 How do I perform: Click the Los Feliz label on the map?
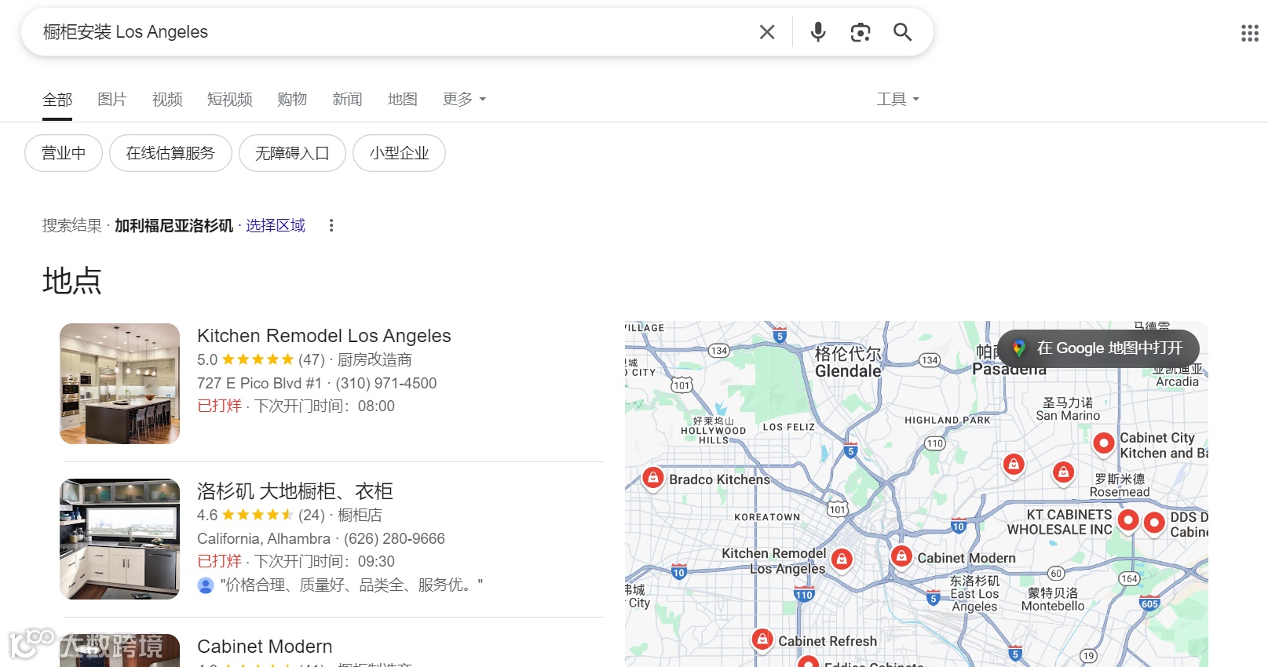(x=789, y=427)
